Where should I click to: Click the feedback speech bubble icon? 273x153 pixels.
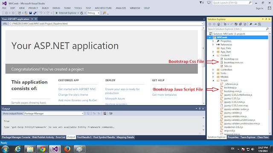[x=209, y=3]
